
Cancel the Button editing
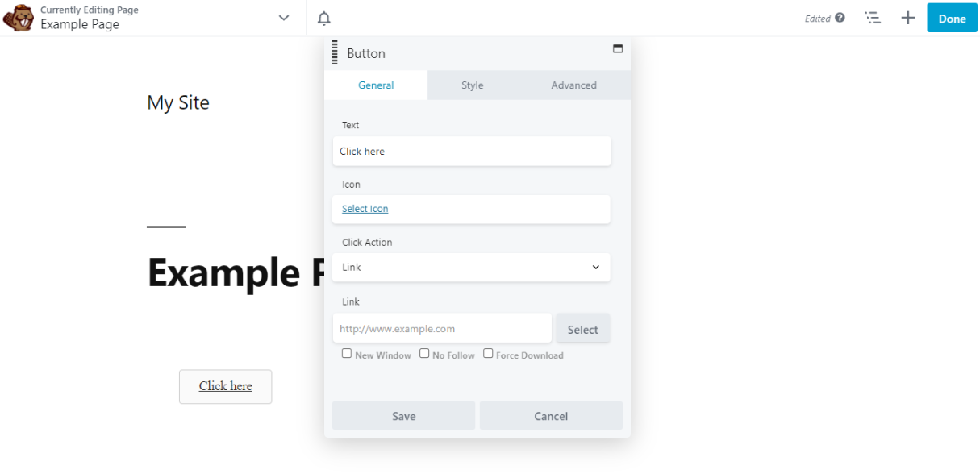click(x=551, y=415)
